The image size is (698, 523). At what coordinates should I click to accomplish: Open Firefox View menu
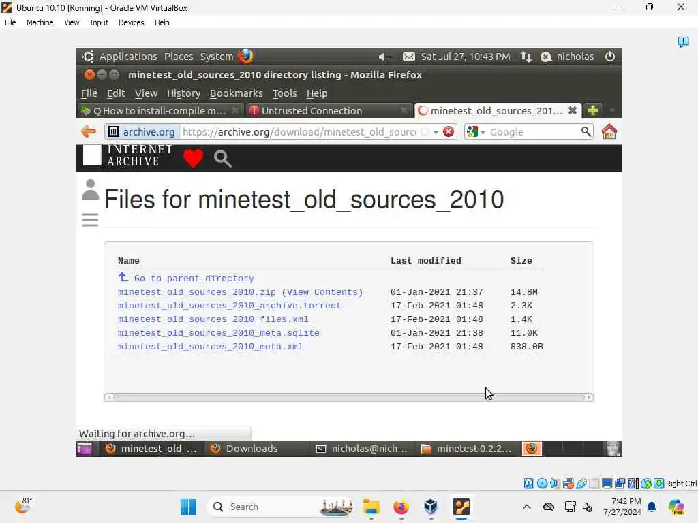point(146,93)
